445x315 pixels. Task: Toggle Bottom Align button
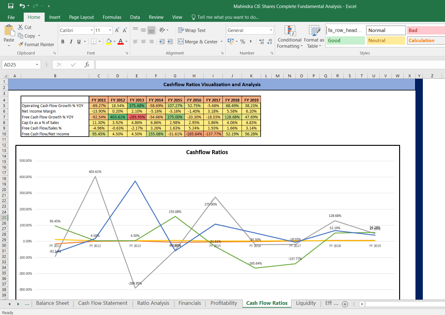151,30
